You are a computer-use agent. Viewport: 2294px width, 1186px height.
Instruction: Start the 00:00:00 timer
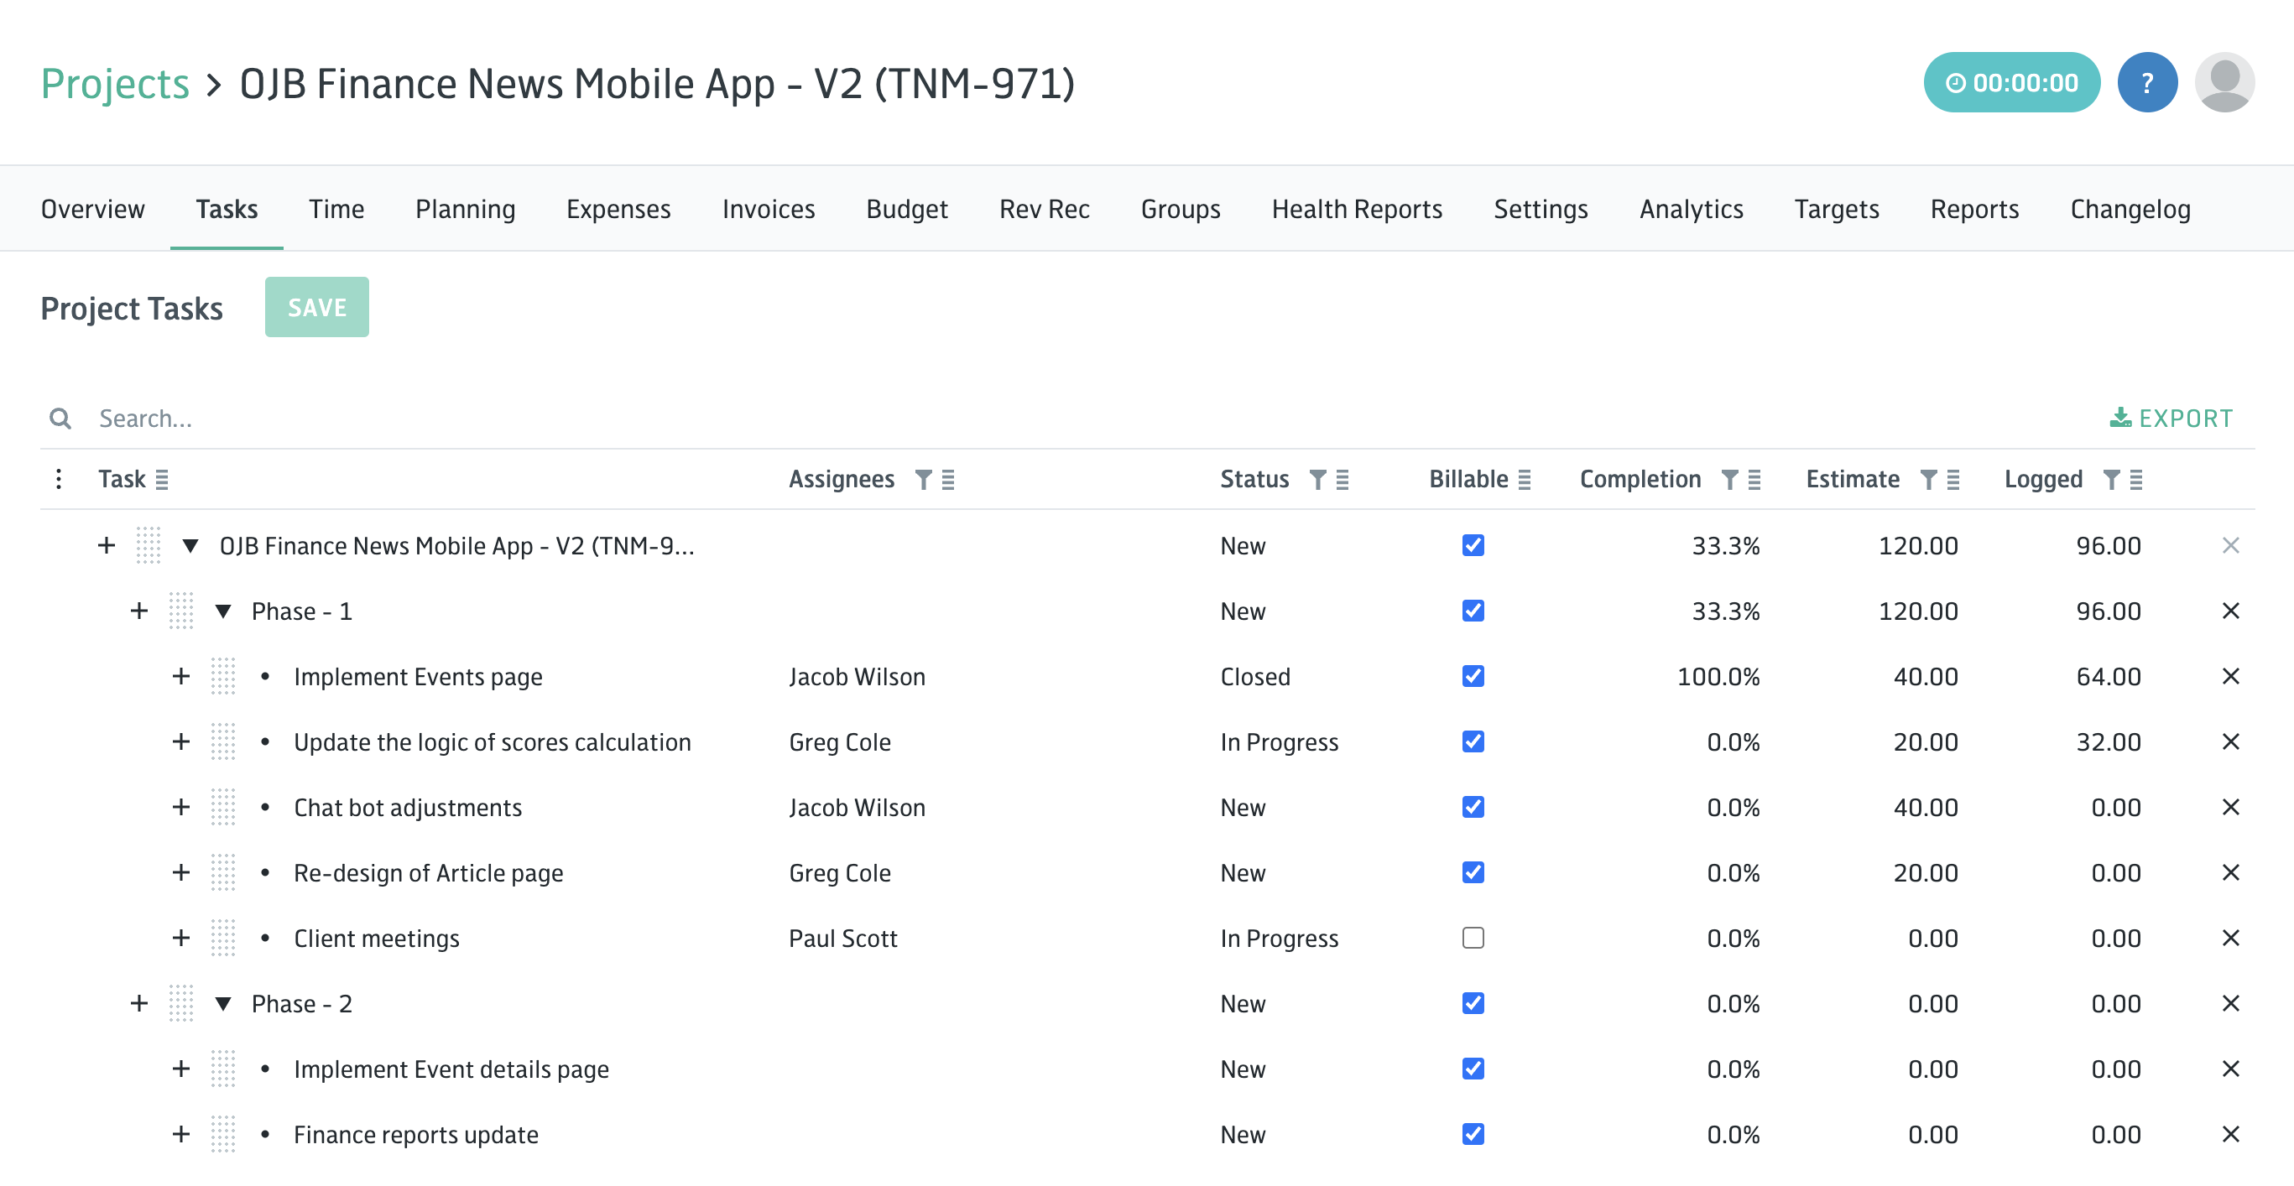point(2010,83)
